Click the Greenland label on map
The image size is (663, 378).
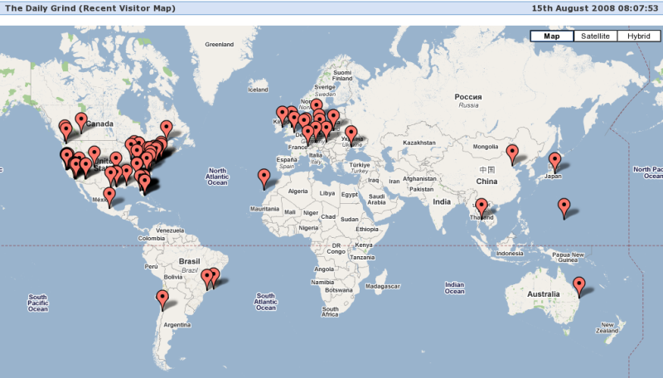pyautogui.click(x=219, y=45)
